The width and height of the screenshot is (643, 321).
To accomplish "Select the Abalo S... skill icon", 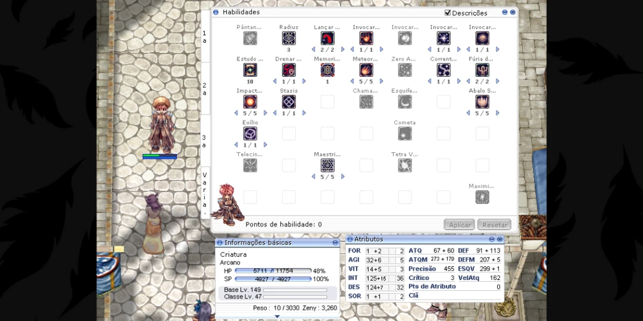I will coord(482,102).
